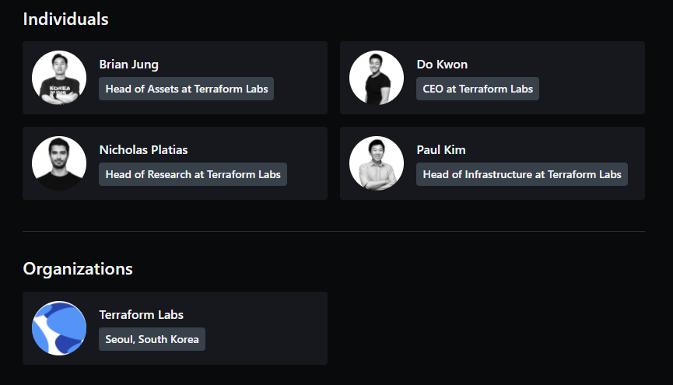Open the Terraform Labs organization name

141,315
